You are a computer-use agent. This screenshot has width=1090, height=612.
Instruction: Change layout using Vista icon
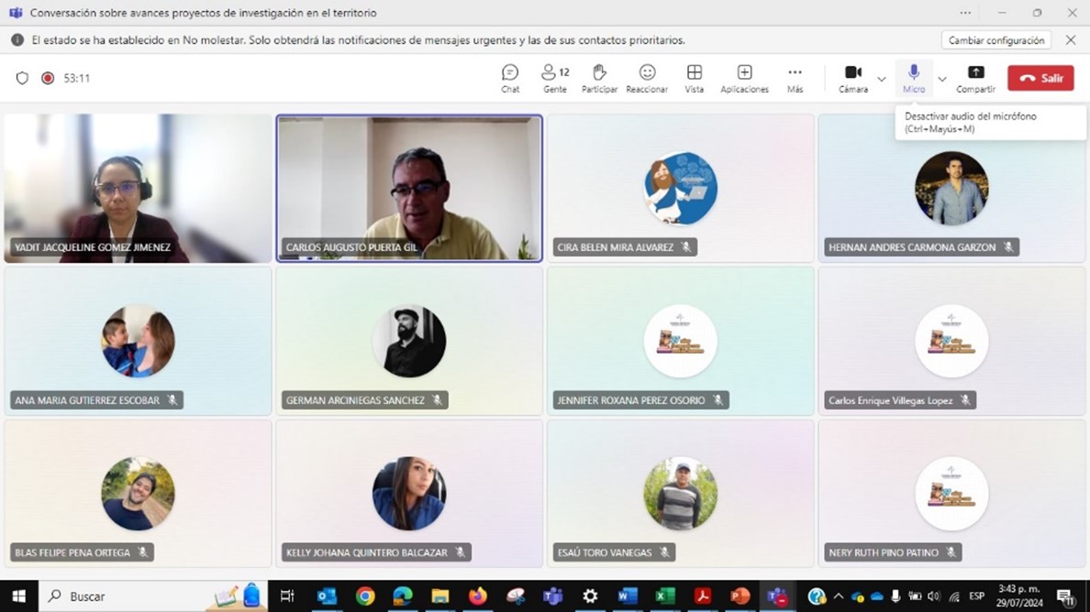[x=695, y=78]
